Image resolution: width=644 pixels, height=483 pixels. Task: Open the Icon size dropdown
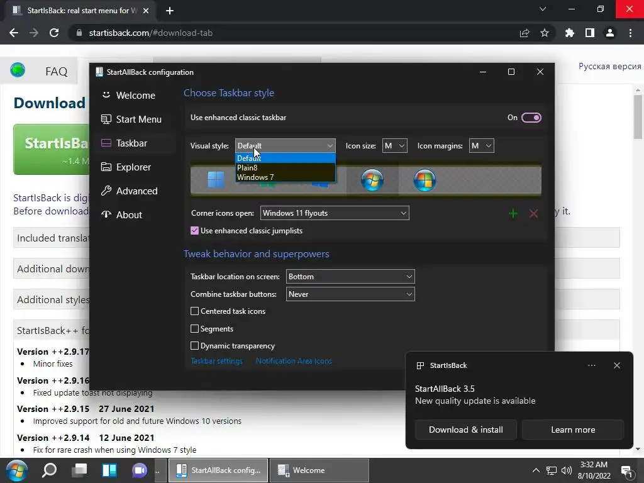(x=395, y=145)
